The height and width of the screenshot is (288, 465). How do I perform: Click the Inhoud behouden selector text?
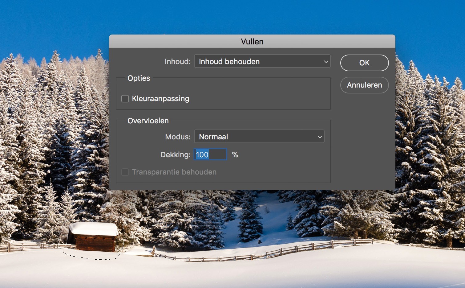tap(229, 61)
